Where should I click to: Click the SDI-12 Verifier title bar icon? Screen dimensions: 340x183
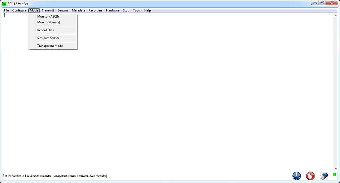click(x=4, y=4)
